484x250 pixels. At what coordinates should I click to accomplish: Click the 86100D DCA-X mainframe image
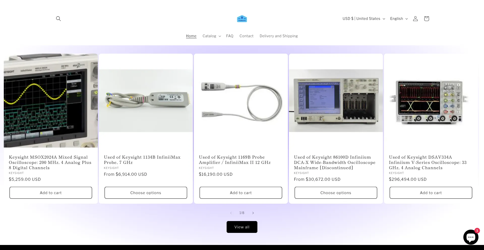point(336,100)
